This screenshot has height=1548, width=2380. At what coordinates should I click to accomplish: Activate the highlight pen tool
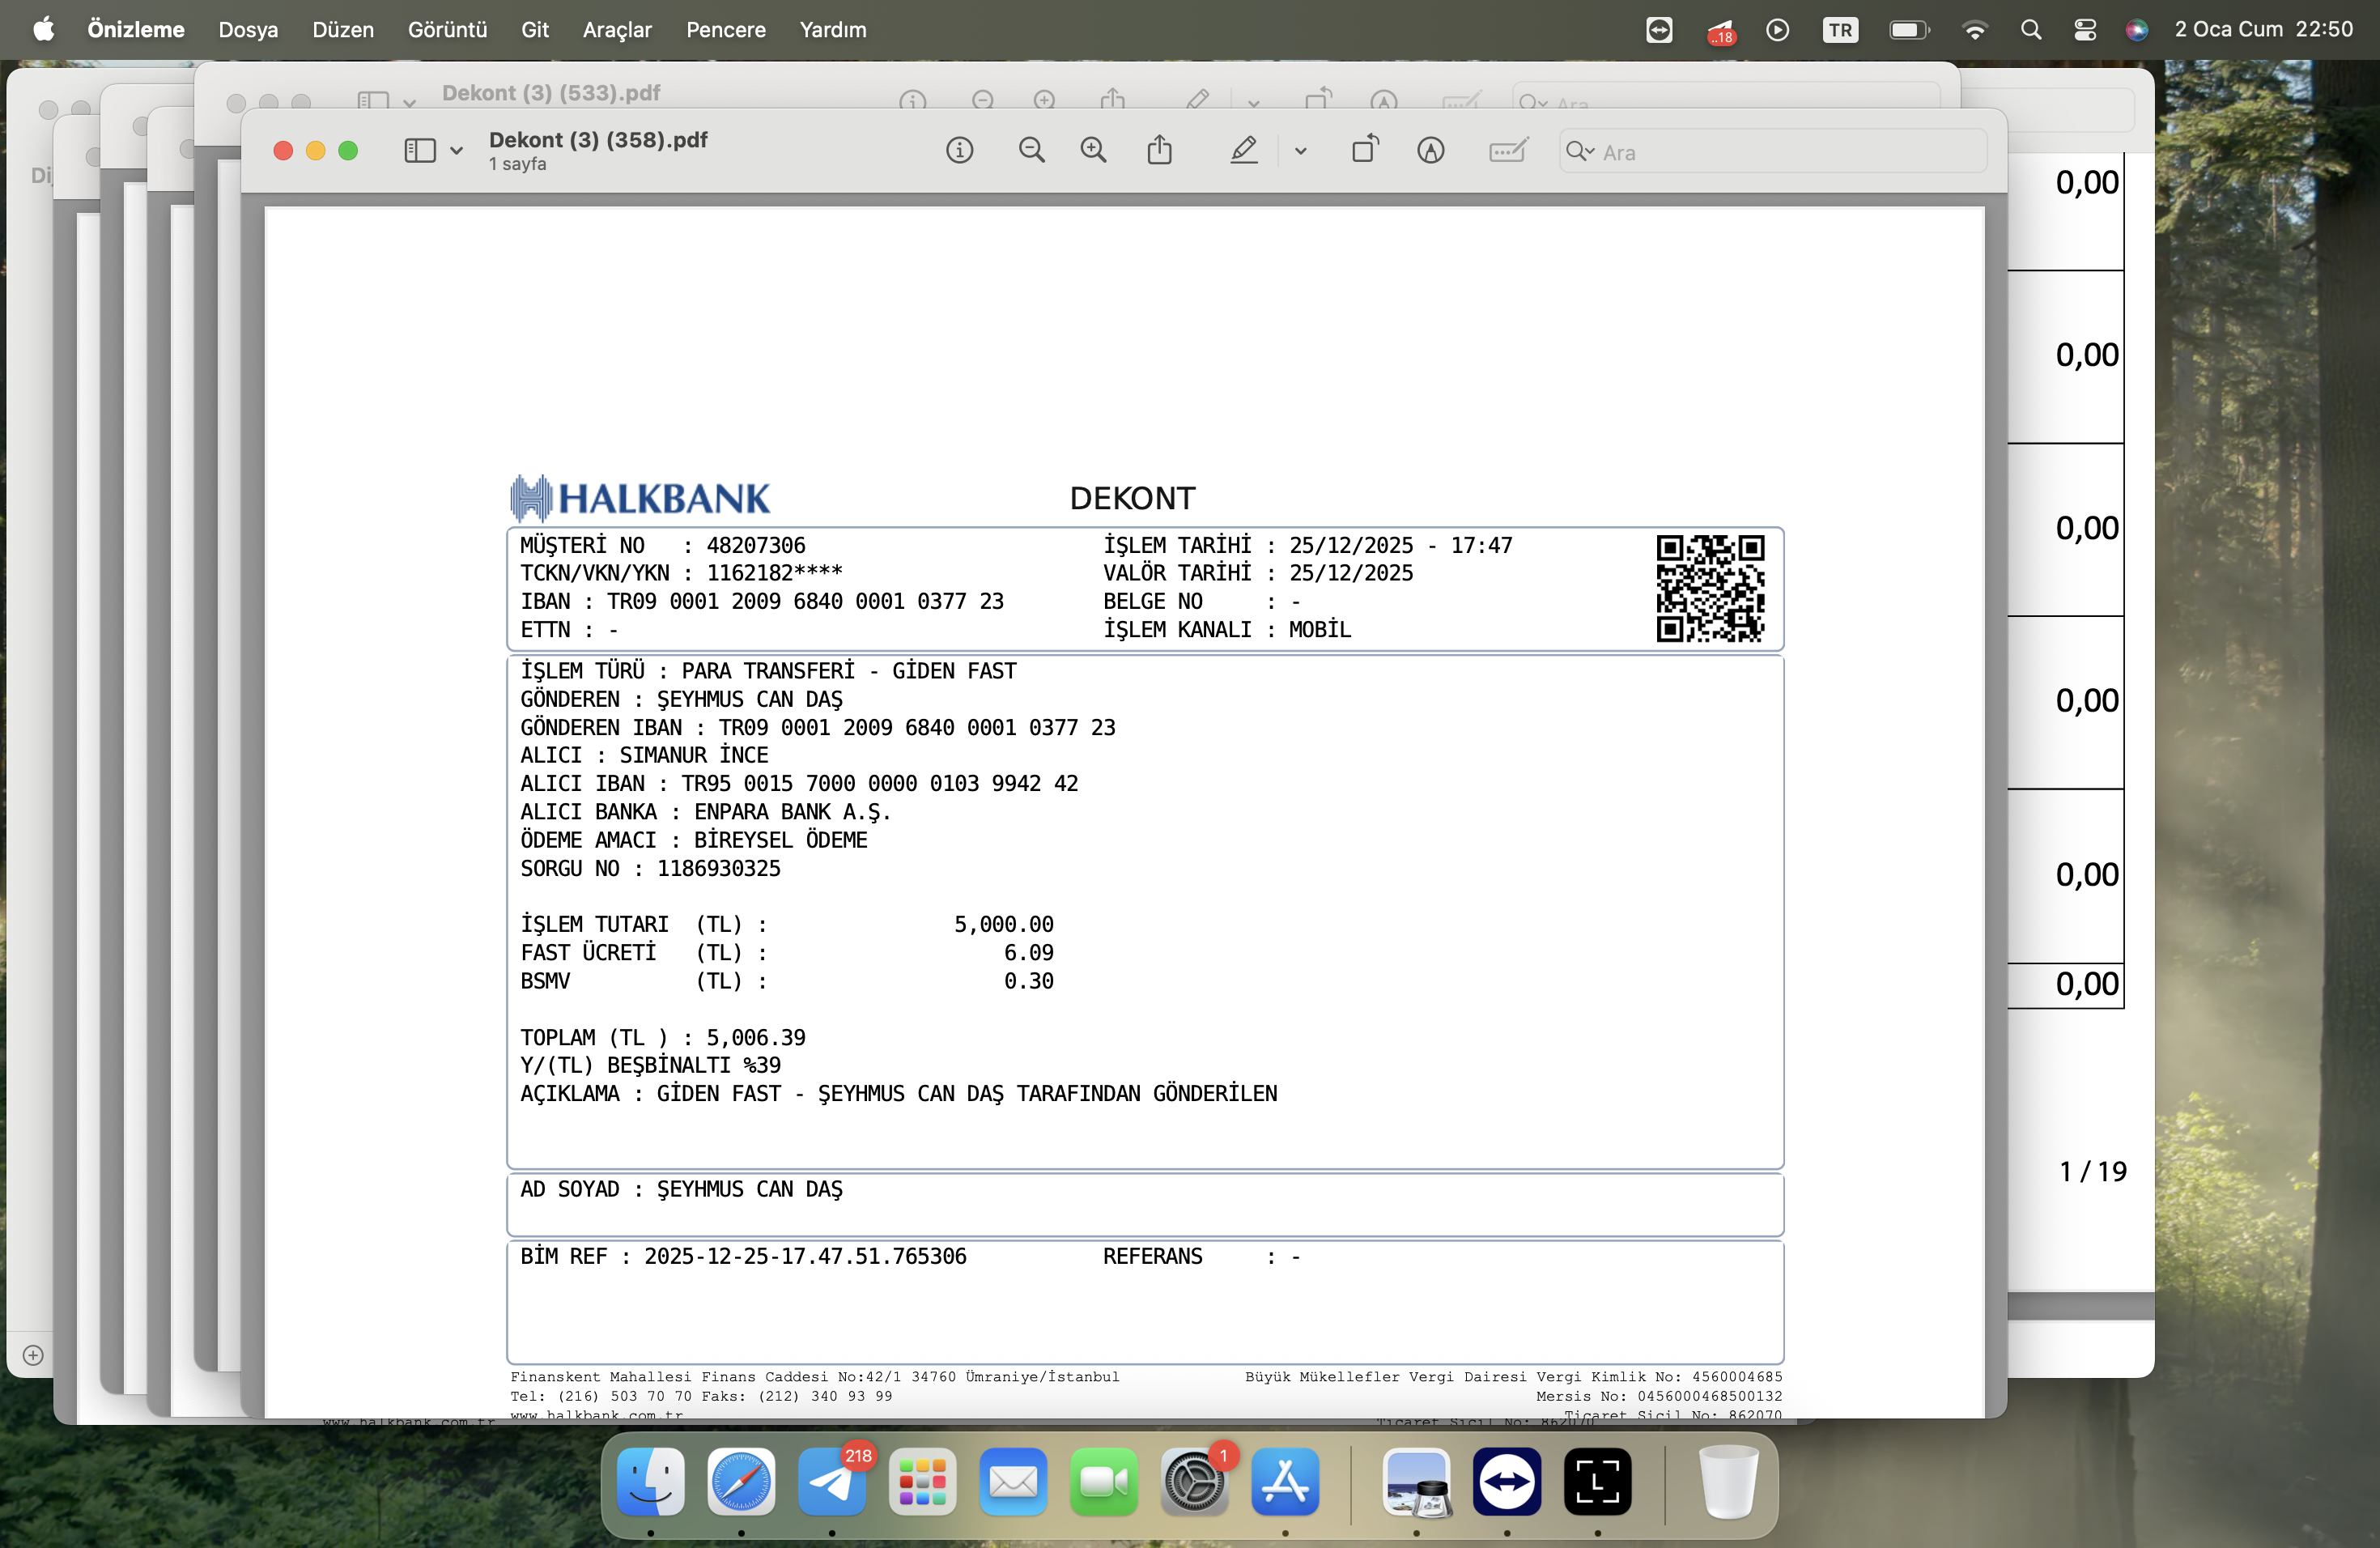[x=1244, y=151]
